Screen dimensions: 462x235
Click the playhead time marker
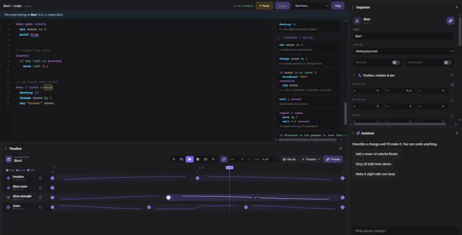click(x=229, y=167)
